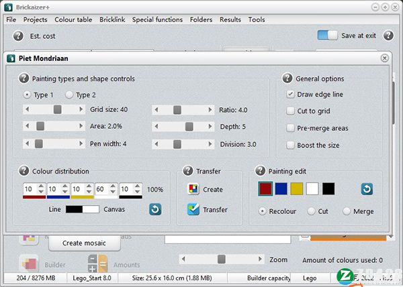
Task: Reset colour distribution with refresh icon
Action: click(x=155, y=209)
